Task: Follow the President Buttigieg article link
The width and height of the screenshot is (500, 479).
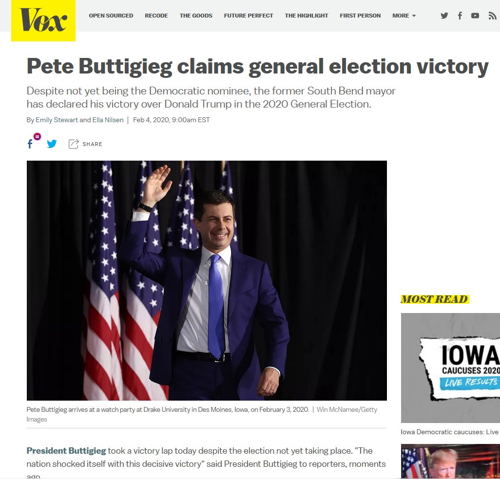Action: [66, 451]
